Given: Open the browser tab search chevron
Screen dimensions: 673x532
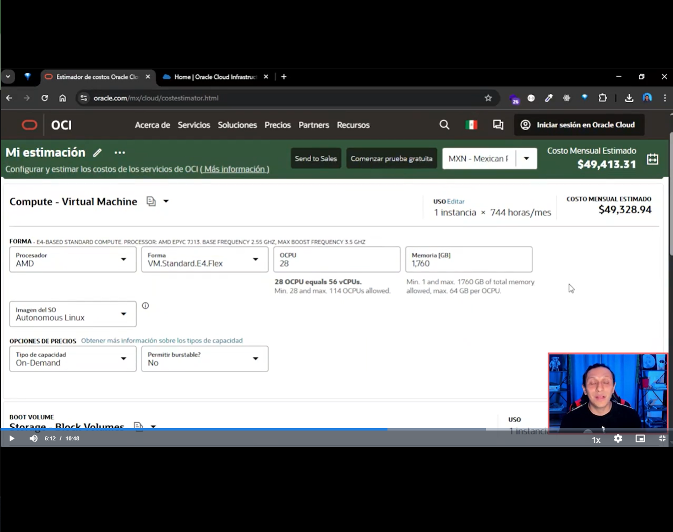Looking at the screenshot, I should pyautogui.click(x=8, y=77).
